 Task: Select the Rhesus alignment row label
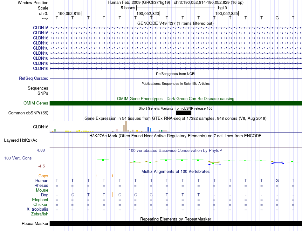pyautogui.click(x=41, y=185)
